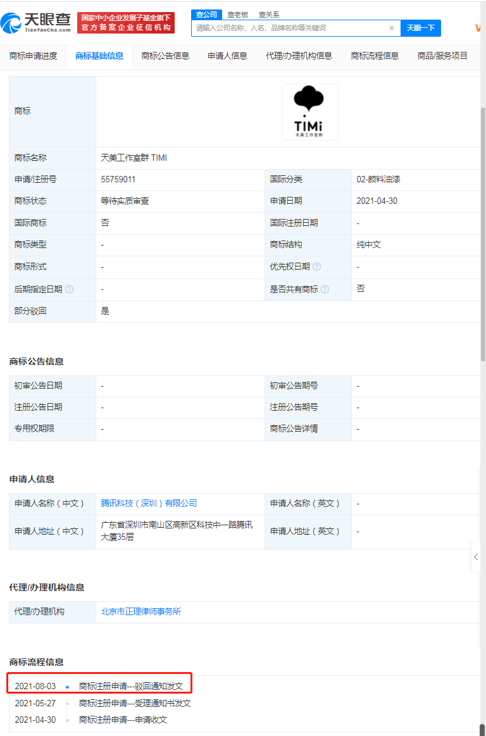Click the 申请收文 process entry
Viewport: 486px width, 736px height.
(x=90, y=720)
